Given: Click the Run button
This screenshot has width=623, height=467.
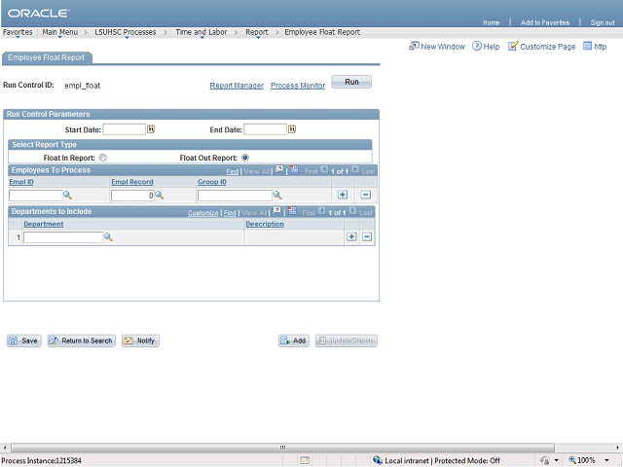Looking at the screenshot, I should point(351,82).
